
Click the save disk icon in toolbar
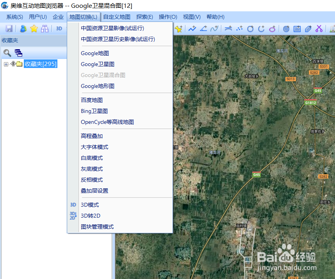click(9, 29)
